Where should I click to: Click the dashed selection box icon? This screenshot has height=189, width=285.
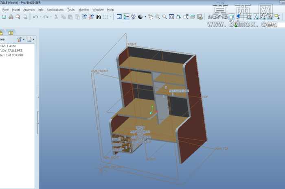tap(105, 17)
